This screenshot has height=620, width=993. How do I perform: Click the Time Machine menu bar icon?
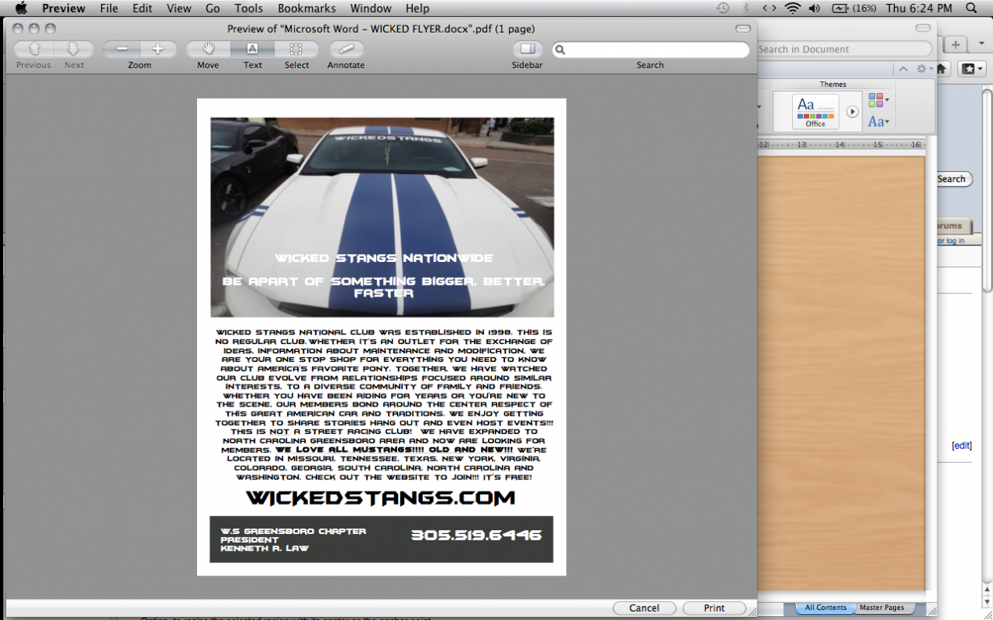pyautogui.click(x=723, y=9)
